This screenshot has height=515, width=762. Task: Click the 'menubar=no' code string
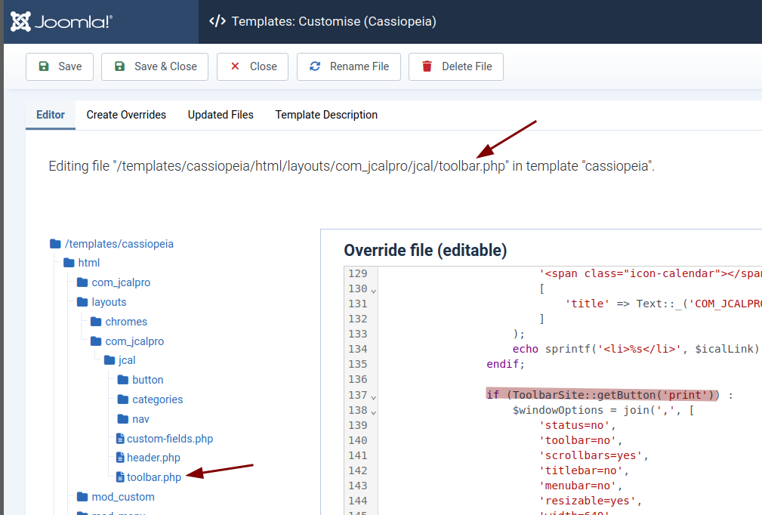[x=577, y=486]
